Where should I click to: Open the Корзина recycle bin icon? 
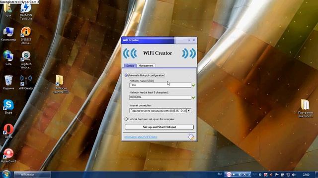tap(8, 83)
